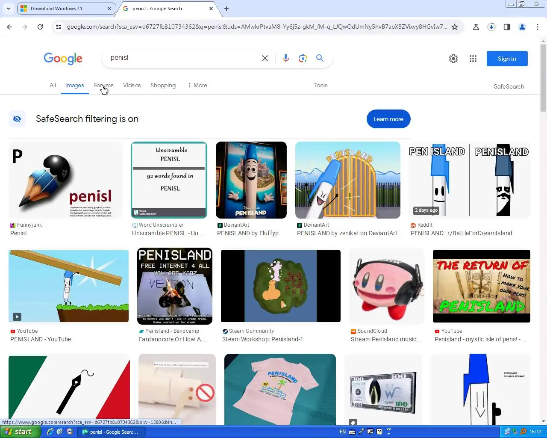This screenshot has width=547, height=438.
Task: Close the penisl Google Search tab
Action: pyautogui.click(x=211, y=9)
